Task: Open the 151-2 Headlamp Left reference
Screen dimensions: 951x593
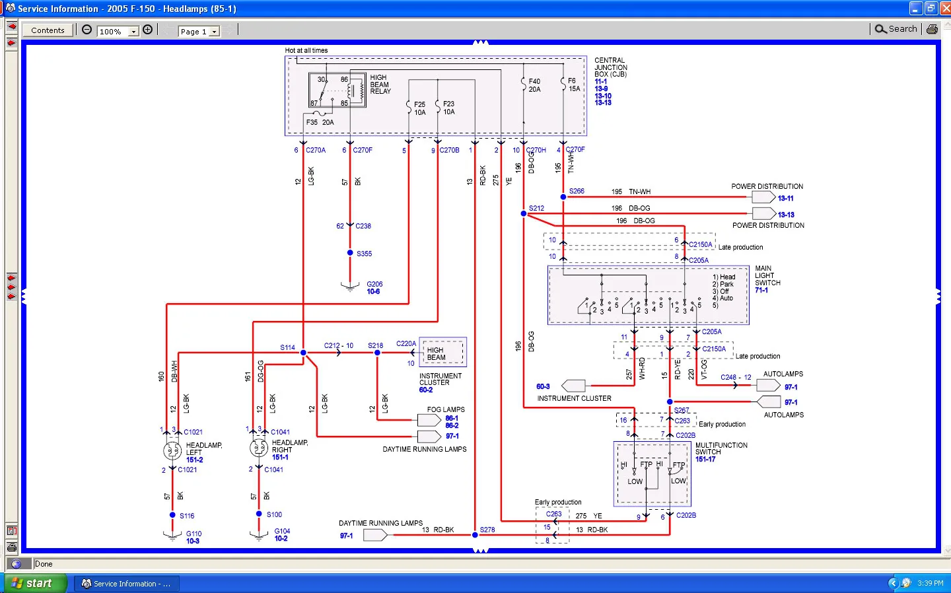Action: tap(194, 460)
